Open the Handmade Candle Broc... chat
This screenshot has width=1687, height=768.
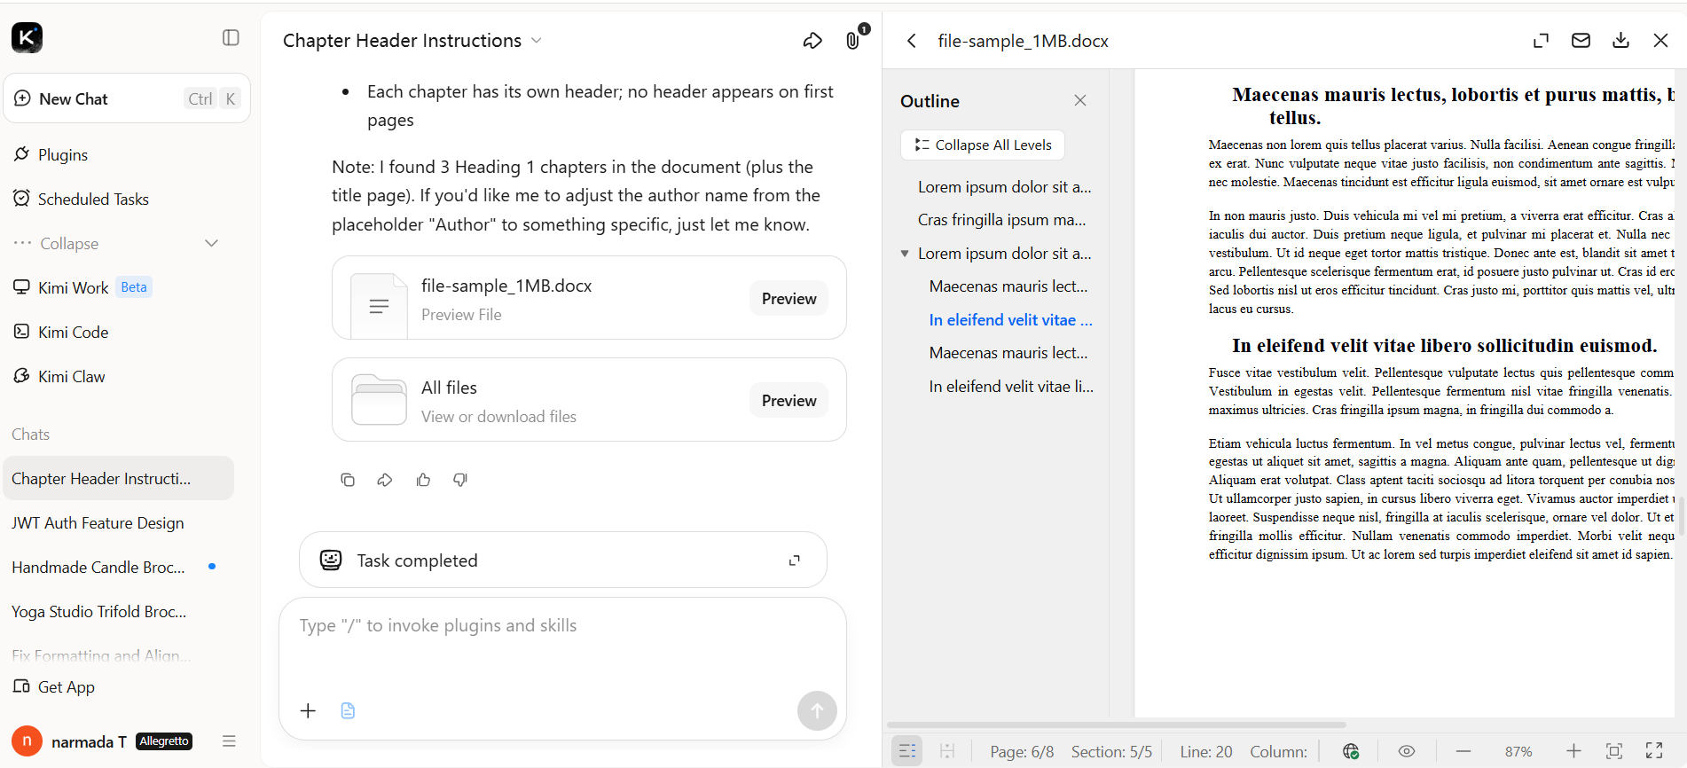click(98, 567)
